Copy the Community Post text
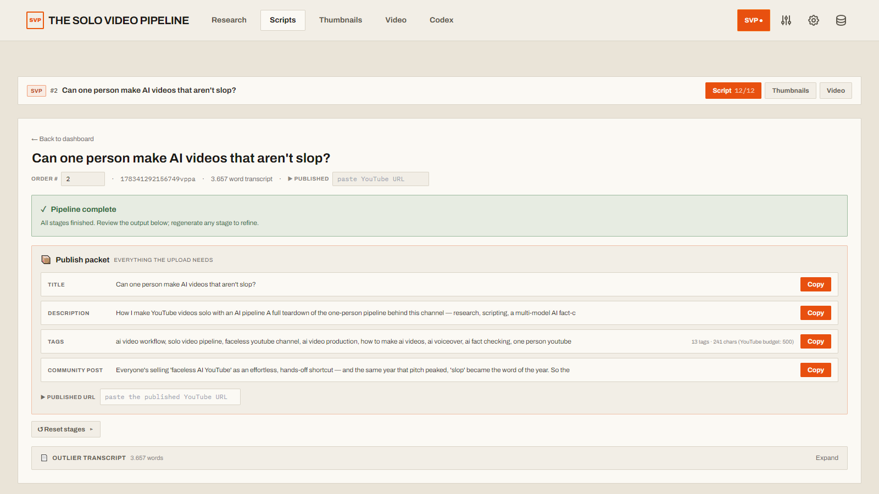 pyautogui.click(x=816, y=370)
